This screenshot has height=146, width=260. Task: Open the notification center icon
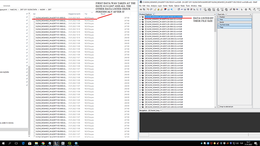pos(256,143)
